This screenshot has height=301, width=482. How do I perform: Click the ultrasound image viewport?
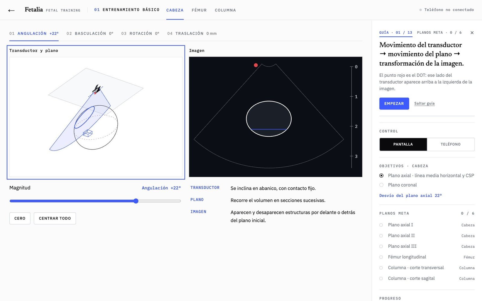pos(275,117)
